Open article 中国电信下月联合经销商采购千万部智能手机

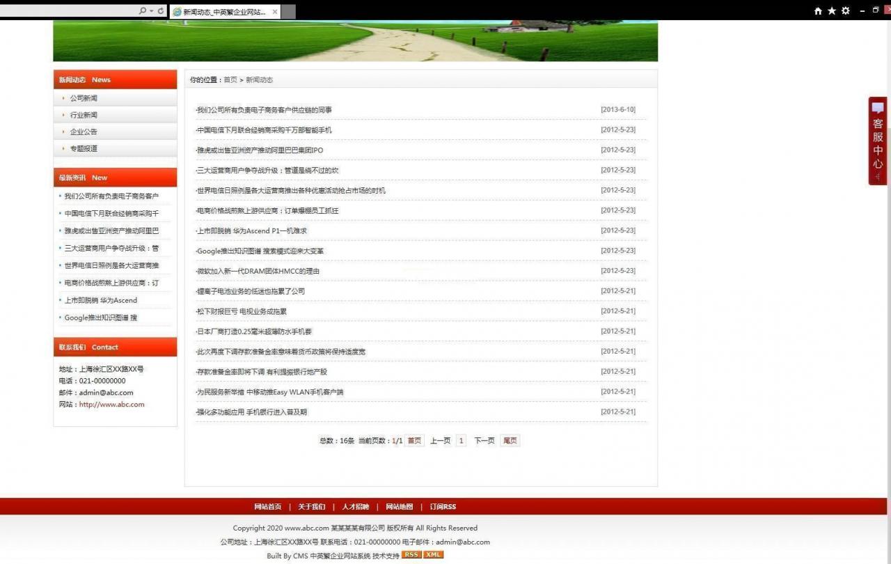click(265, 130)
